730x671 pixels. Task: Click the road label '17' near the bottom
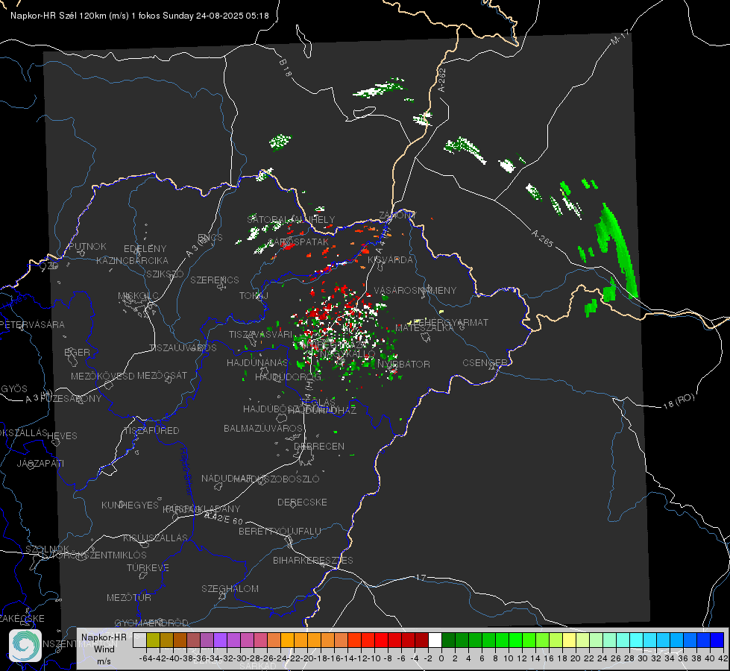pos(421,577)
